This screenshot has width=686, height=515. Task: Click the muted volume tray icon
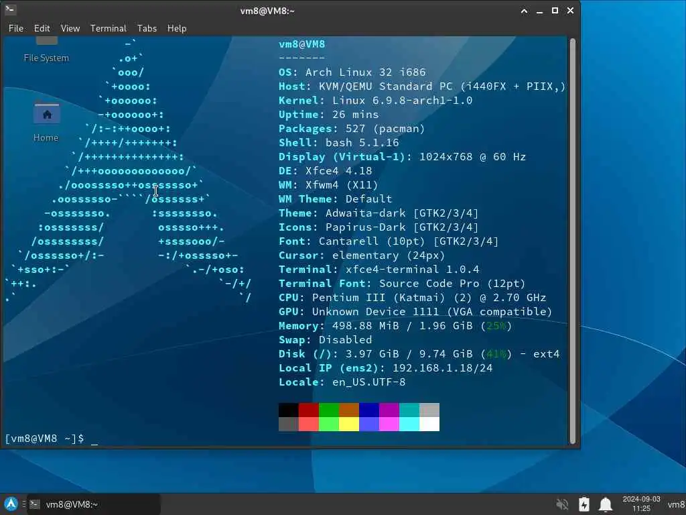[x=562, y=504]
